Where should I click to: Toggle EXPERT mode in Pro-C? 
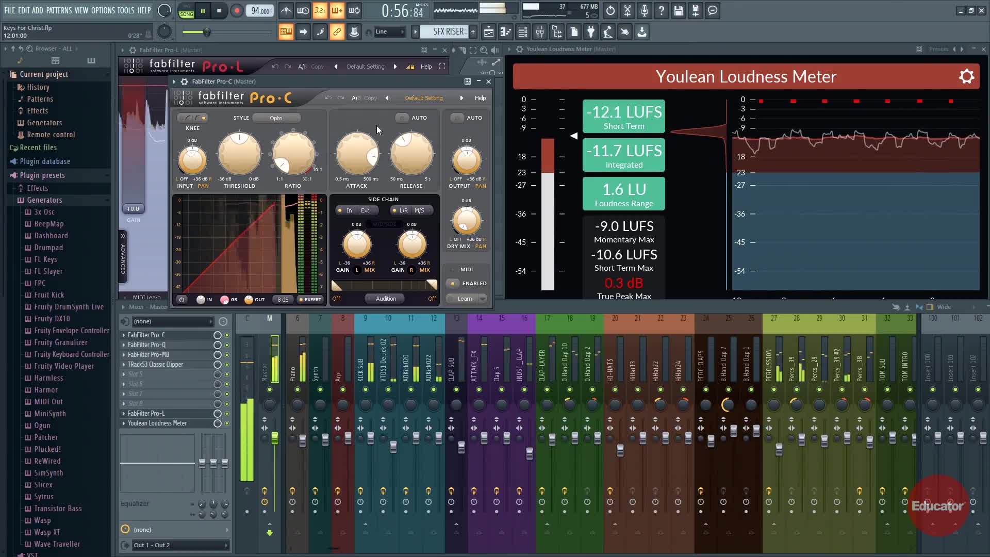click(x=309, y=299)
